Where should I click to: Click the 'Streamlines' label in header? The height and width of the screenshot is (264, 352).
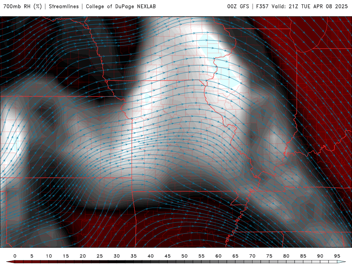64,7
